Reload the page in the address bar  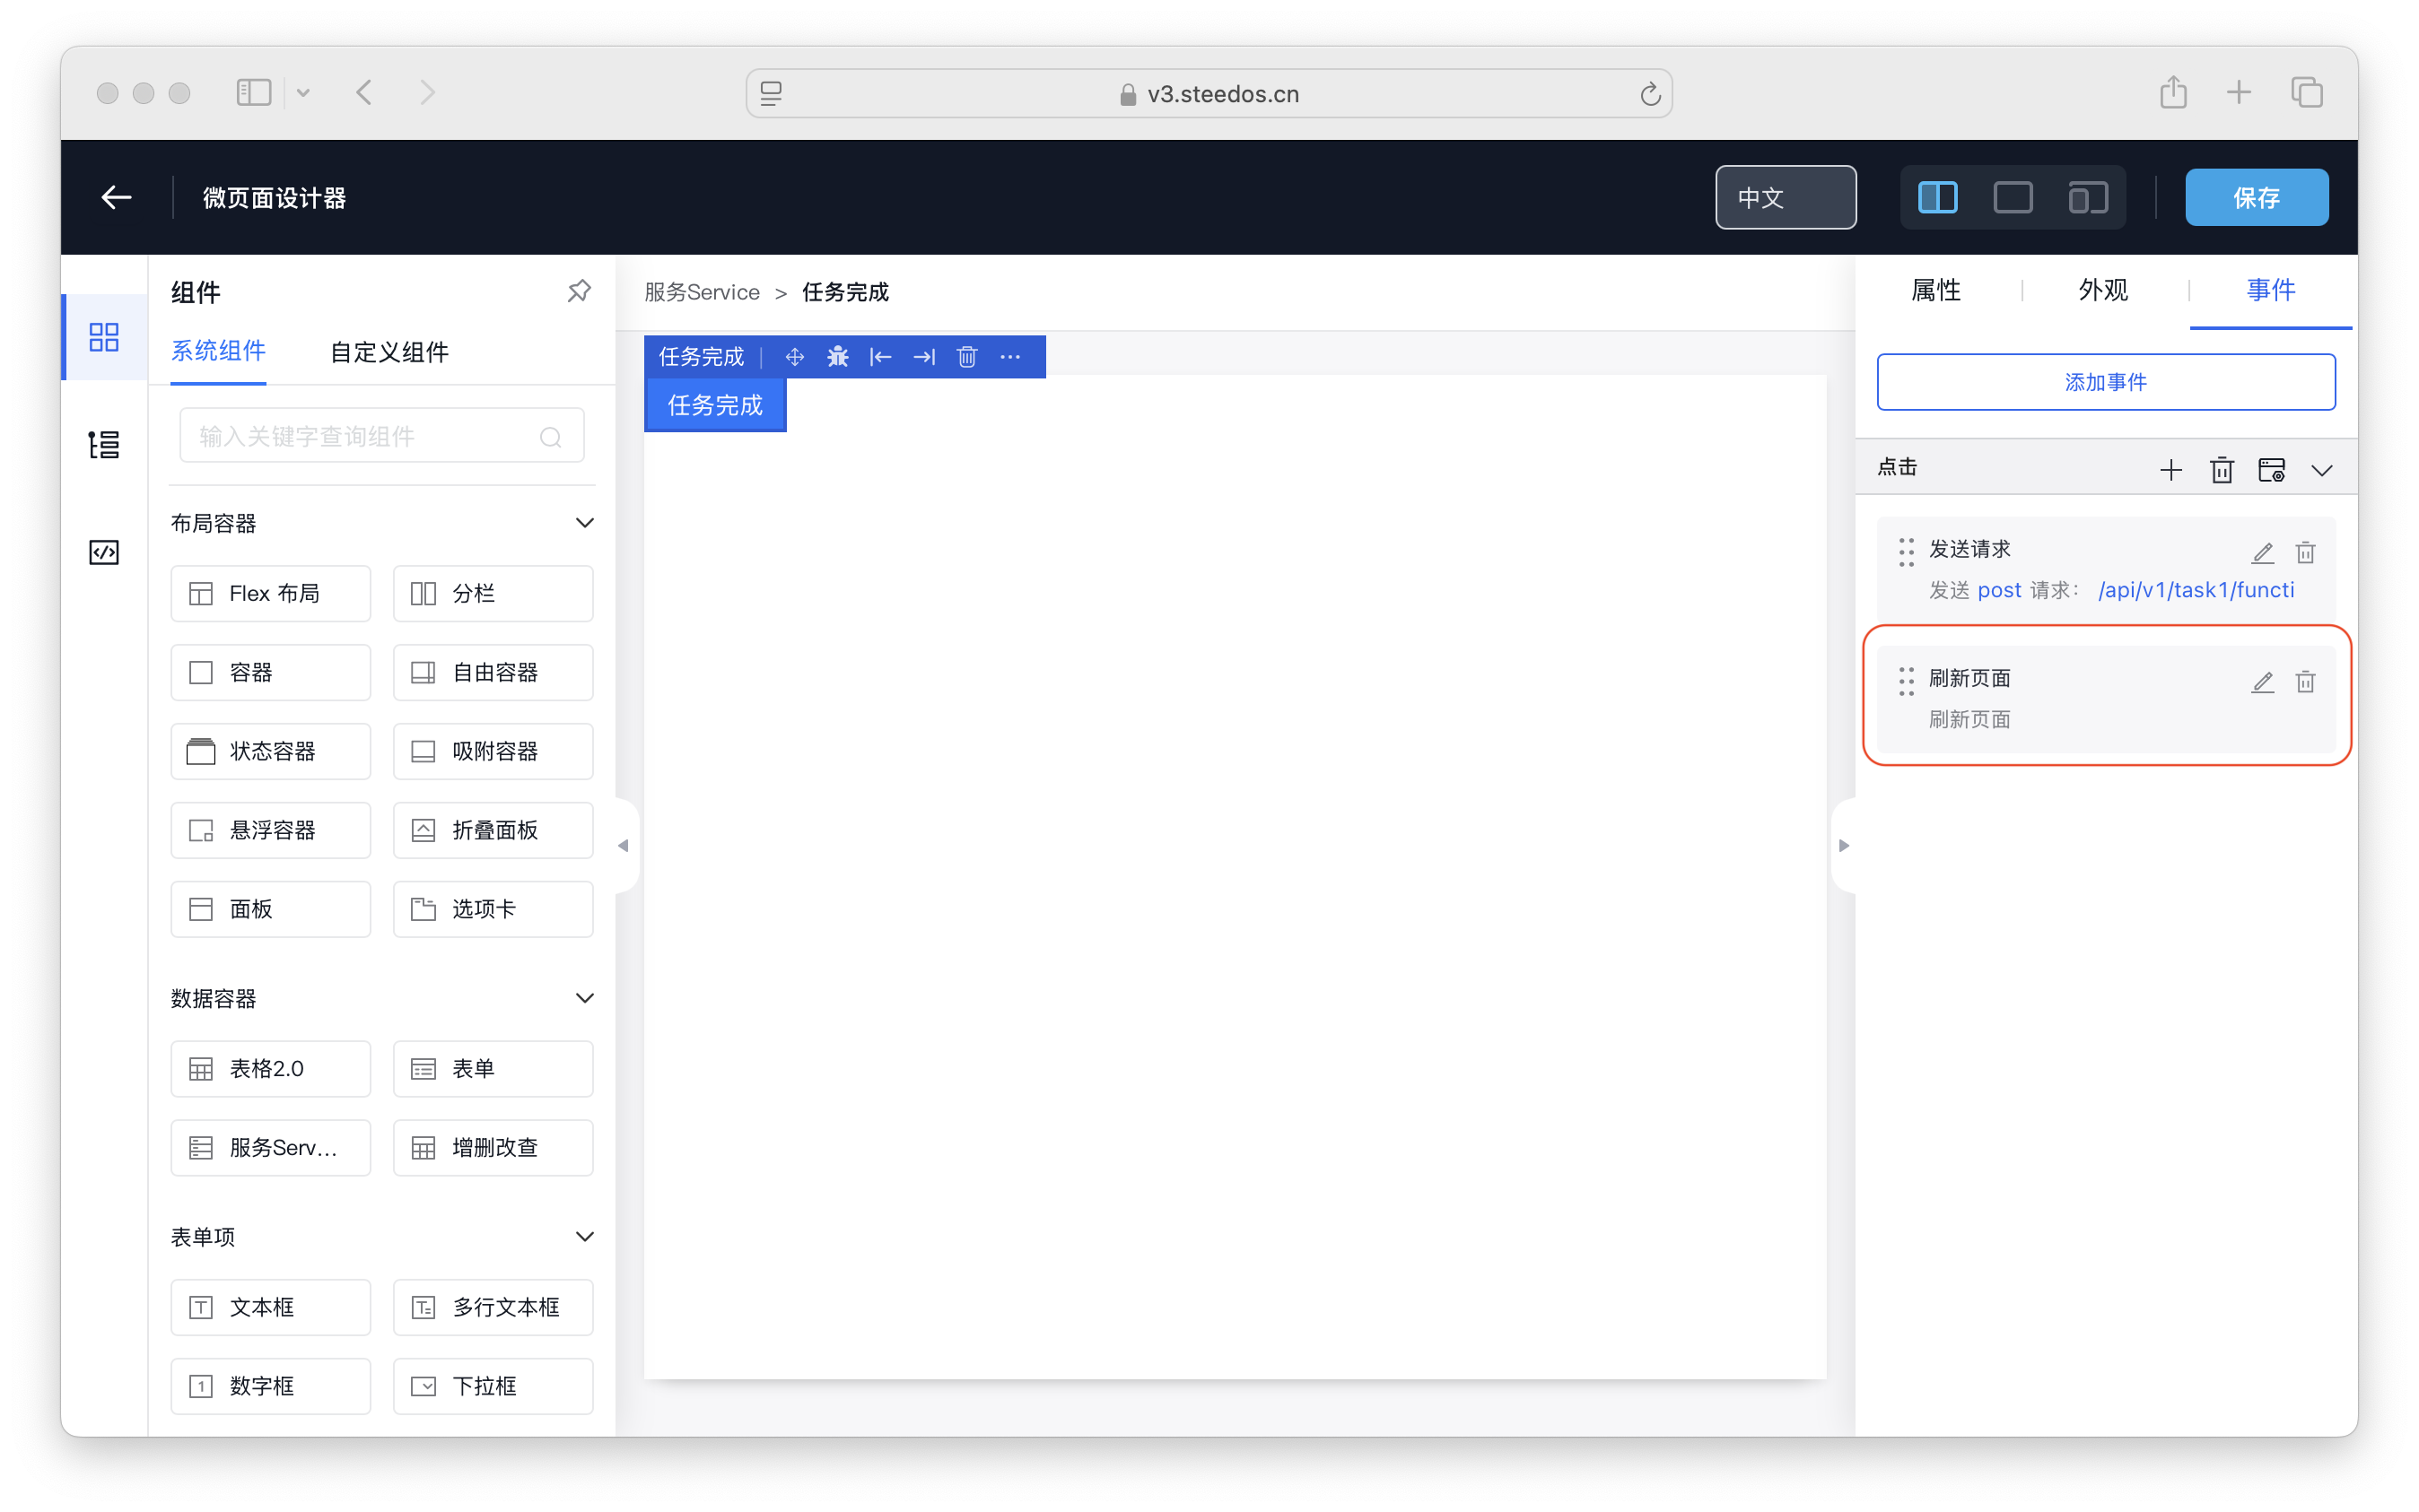click(x=1651, y=94)
